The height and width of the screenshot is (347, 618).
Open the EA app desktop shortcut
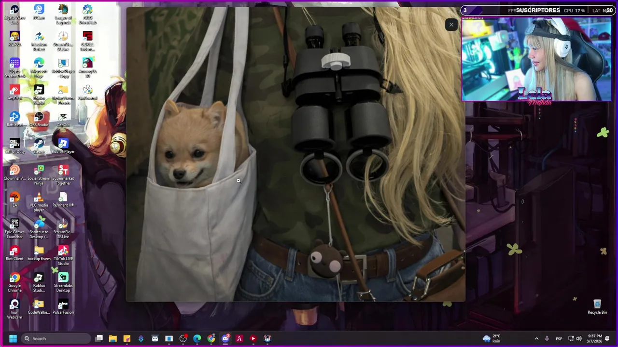tap(14, 200)
